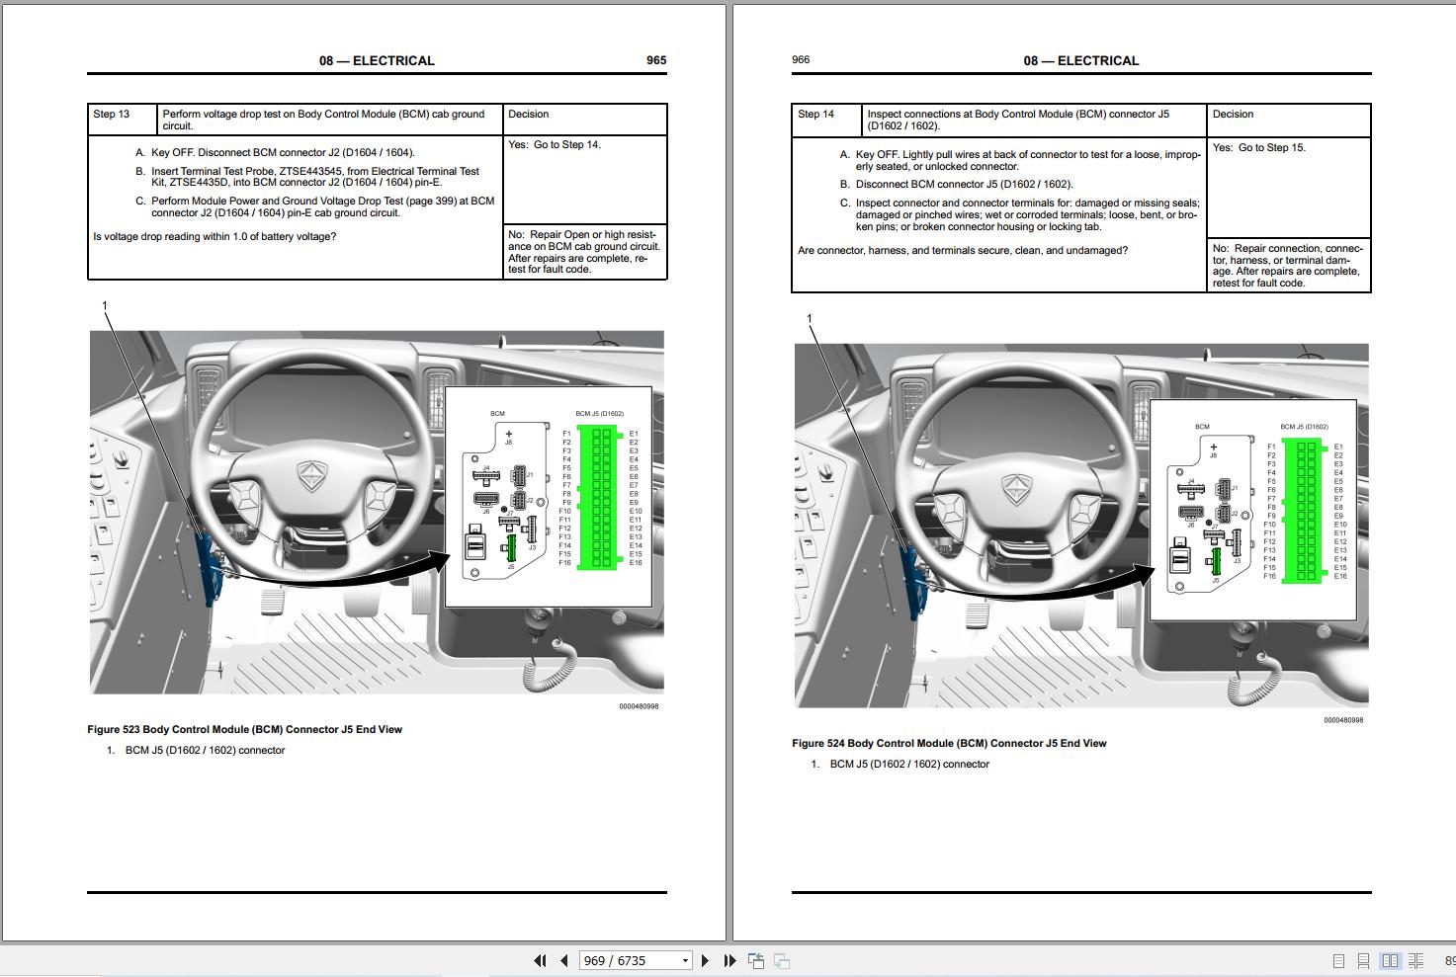Image resolution: width=1456 pixels, height=977 pixels.
Task: Click page number 965 in header
Action: (x=656, y=60)
